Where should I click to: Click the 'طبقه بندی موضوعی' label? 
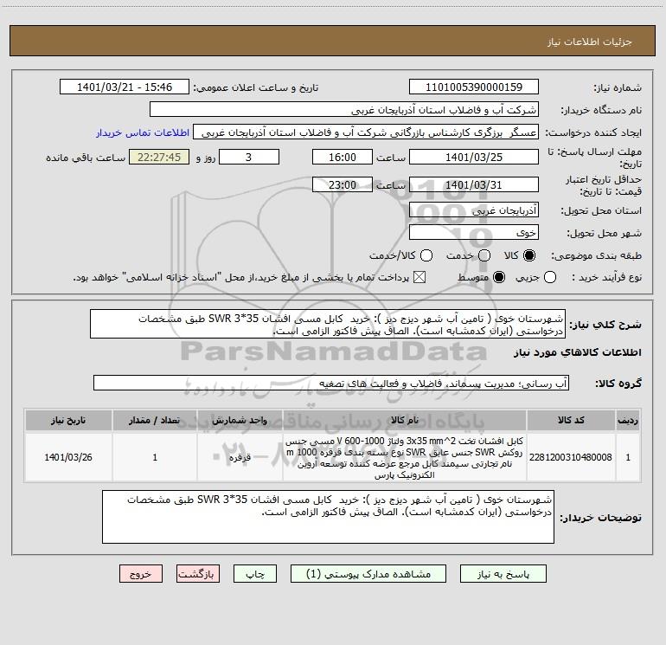pyautogui.click(x=596, y=256)
